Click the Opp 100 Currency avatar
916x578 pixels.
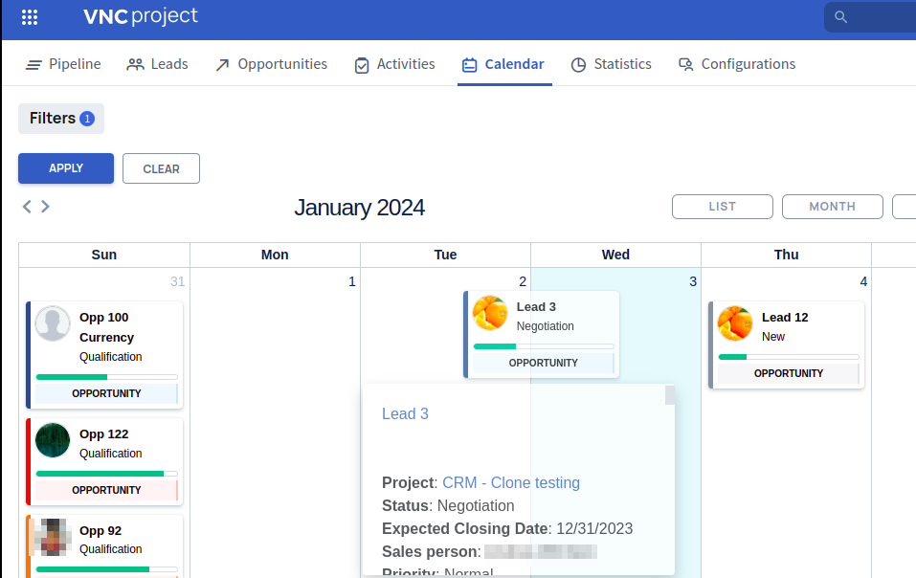click(53, 323)
